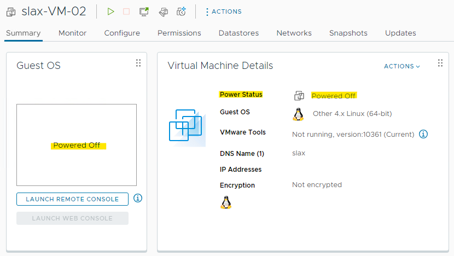Click the Edit Settings toolbar icon
The height and width of the screenshot is (256, 454).
pos(162,11)
